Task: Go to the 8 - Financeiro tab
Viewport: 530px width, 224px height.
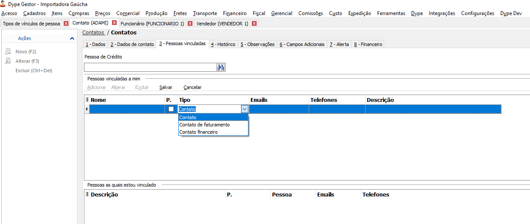Action: coord(368,44)
